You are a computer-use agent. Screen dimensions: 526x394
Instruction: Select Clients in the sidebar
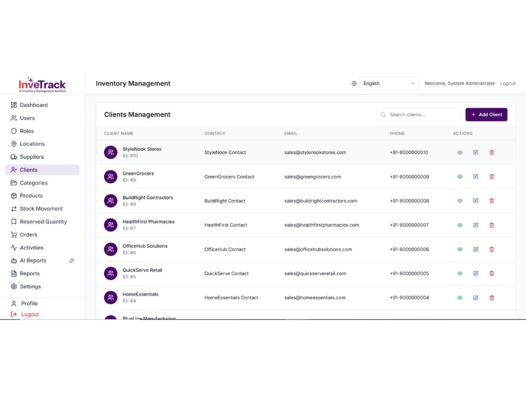43,170
